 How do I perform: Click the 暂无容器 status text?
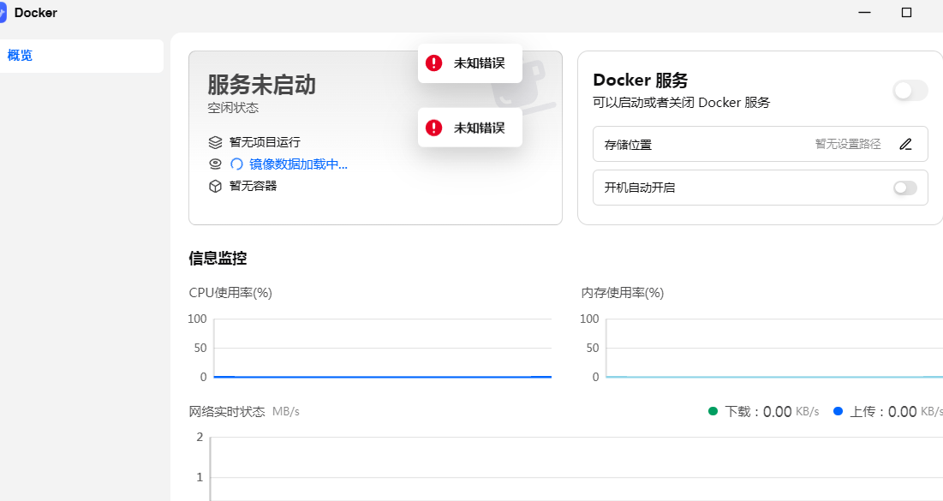[x=254, y=186]
